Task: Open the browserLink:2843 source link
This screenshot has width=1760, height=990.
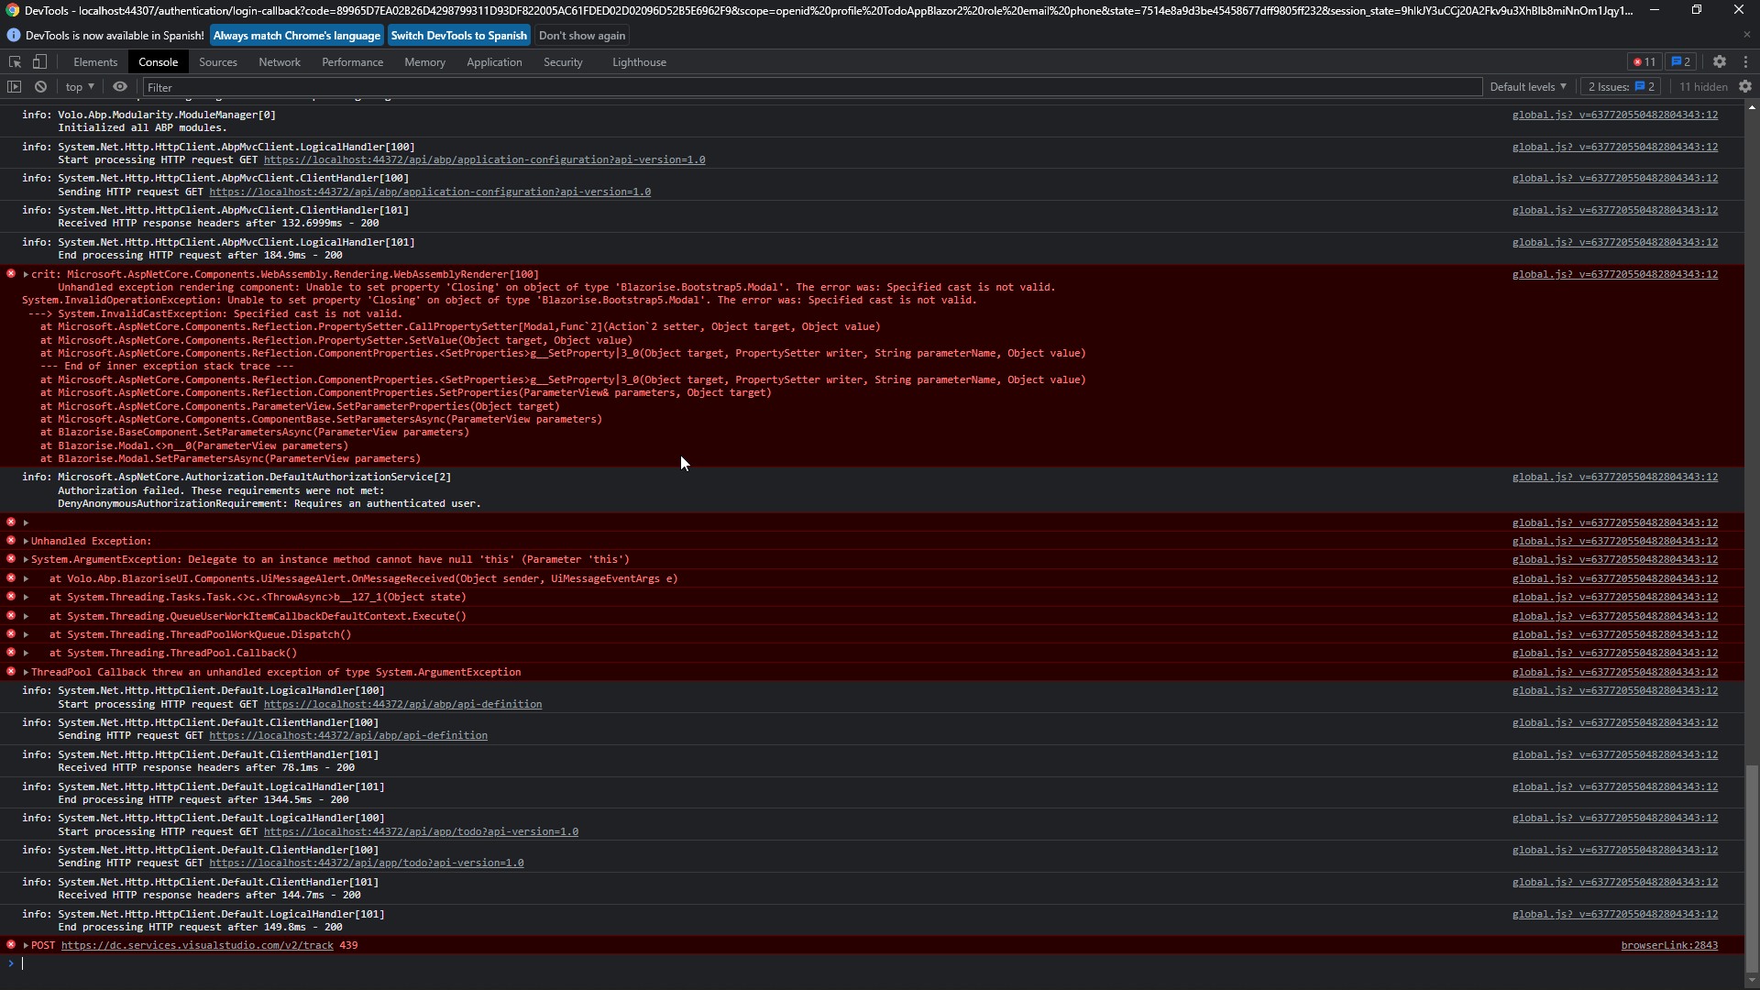Action: (1669, 945)
